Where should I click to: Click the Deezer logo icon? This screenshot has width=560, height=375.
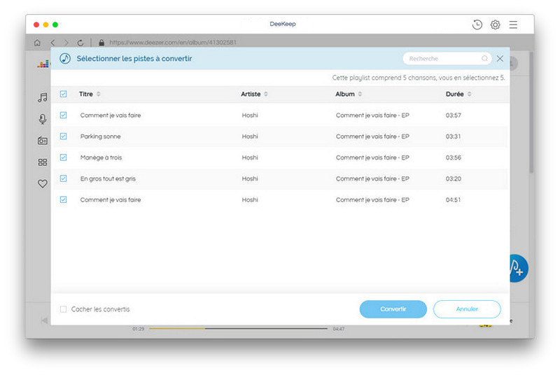[x=43, y=64]
